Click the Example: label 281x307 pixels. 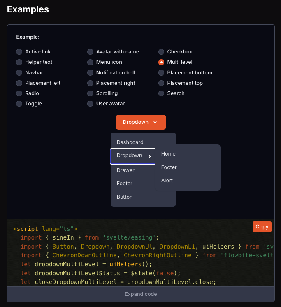[x=28, y=37]
